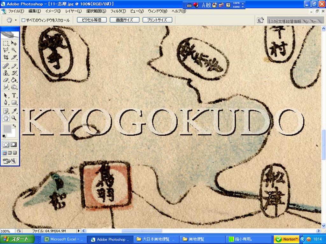
Task: Select the Pen tool
Action: (6, 102)
